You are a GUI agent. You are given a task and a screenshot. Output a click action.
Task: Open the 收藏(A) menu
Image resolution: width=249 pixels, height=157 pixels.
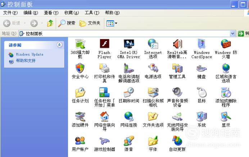(x=72, y=13)
